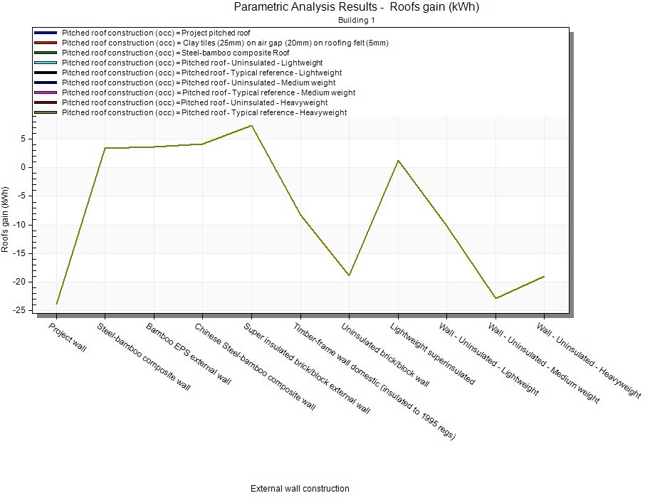This screenshot has width=645, height=498.
Task: Click the y-axis value '-5'
Action: coord(22,196)
